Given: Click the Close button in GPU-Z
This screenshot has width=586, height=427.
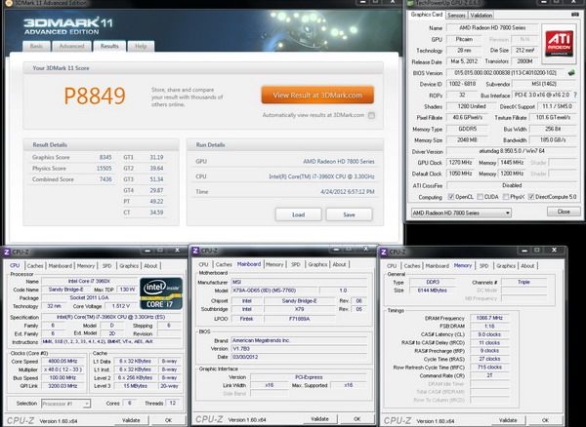Looking at the screenshot, I should pos(564,212).
